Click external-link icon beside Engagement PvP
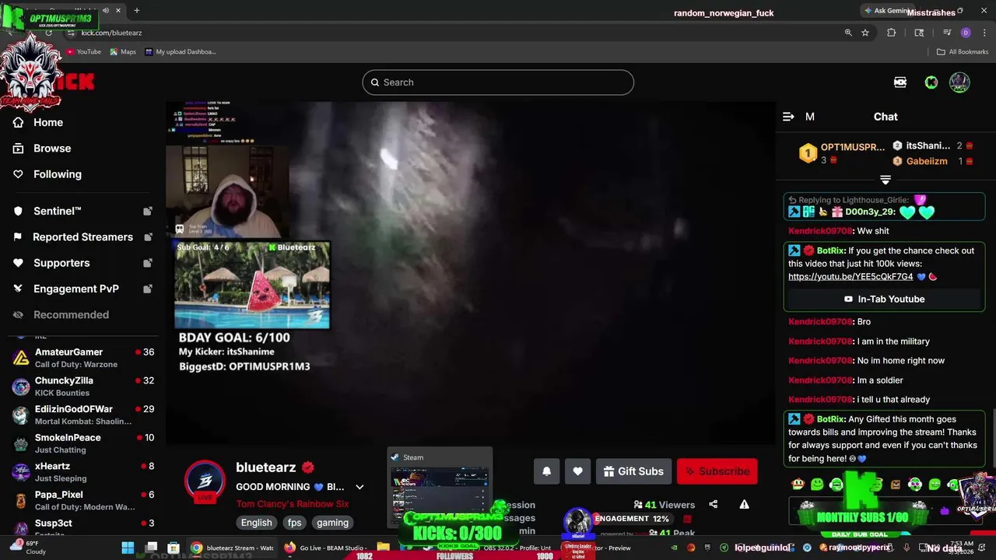 point(148,289)
